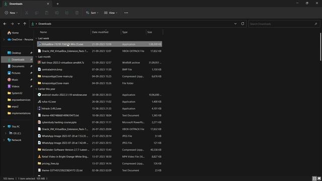Viewport: 322px width, 181px height.
Task: Expand the Network tree node
Action: click(4, 140)
